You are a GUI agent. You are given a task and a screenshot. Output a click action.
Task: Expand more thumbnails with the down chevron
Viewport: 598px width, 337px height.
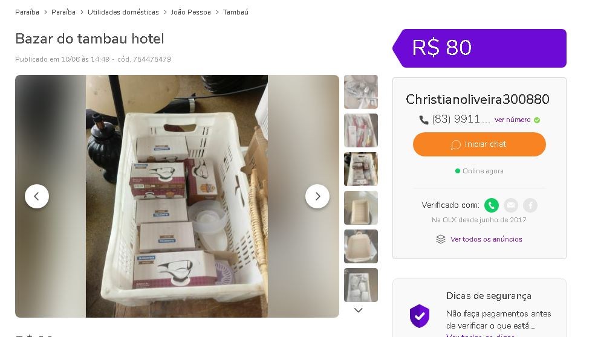[358, 310]
